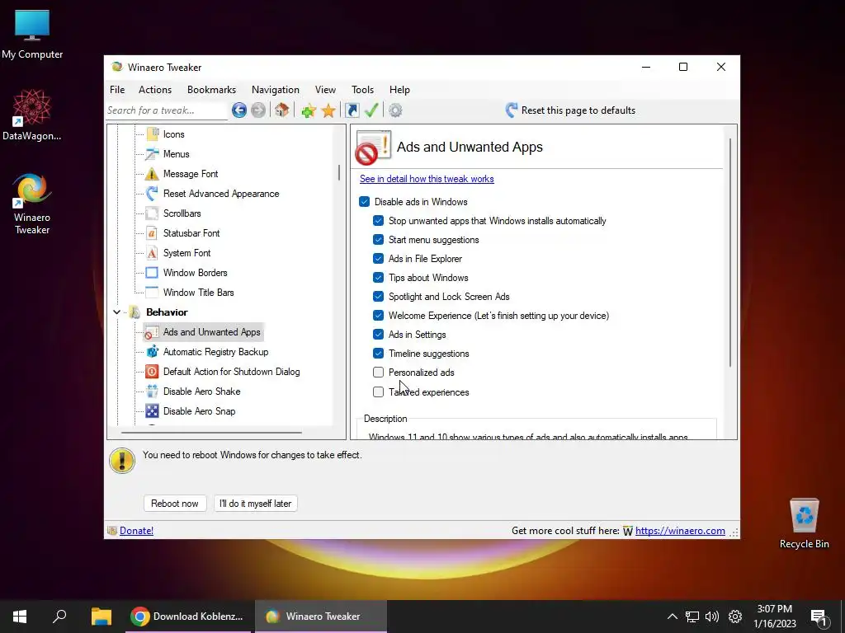The height and width of the screenshot is (633, 845).
Task: Open taskbar search magnifier
Action: (59, 617)
